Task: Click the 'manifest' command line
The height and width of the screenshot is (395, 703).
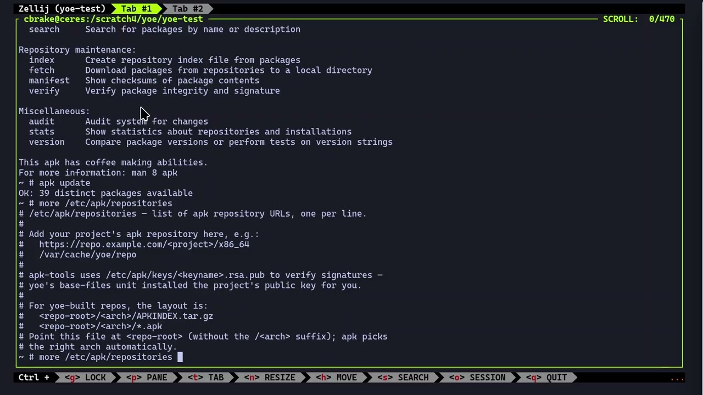Action: click(144, 81)
